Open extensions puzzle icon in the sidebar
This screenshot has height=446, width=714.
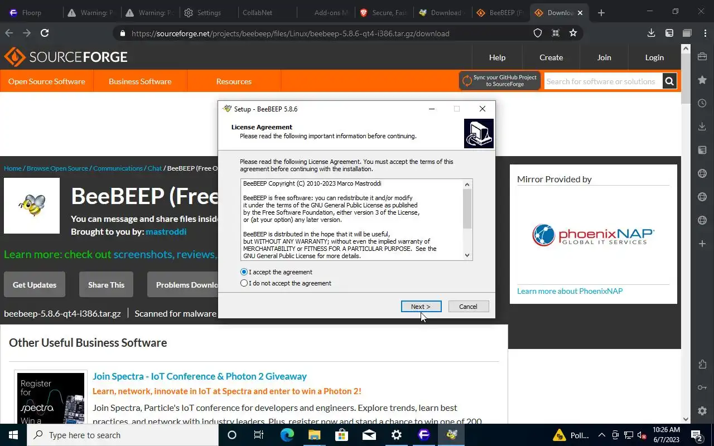pyautogui.click(x=702, y=364)
